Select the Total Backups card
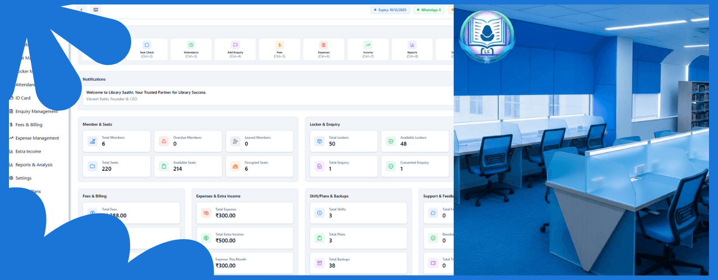 pos(358,263)
